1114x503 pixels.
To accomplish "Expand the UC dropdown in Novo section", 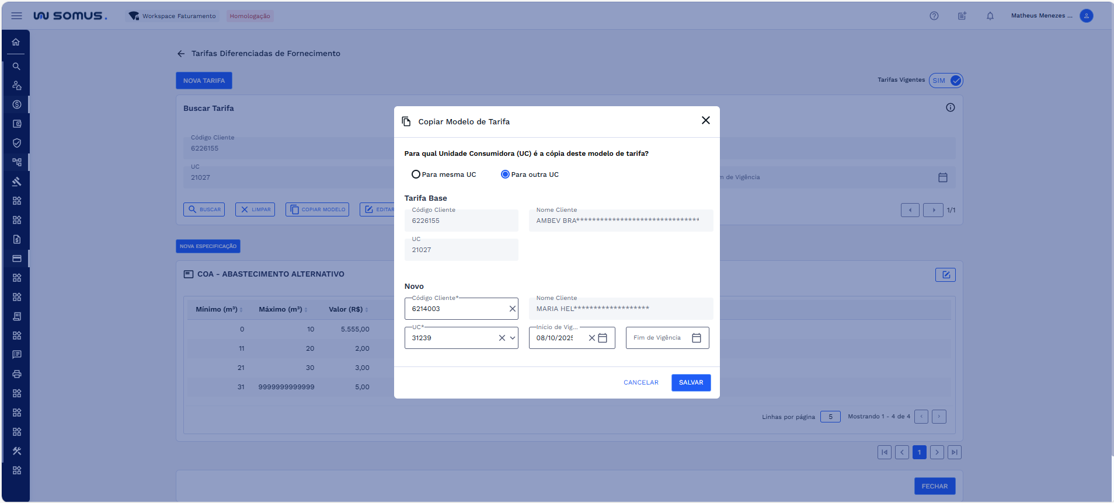I will pyautogui.click(x=513, y=338).
